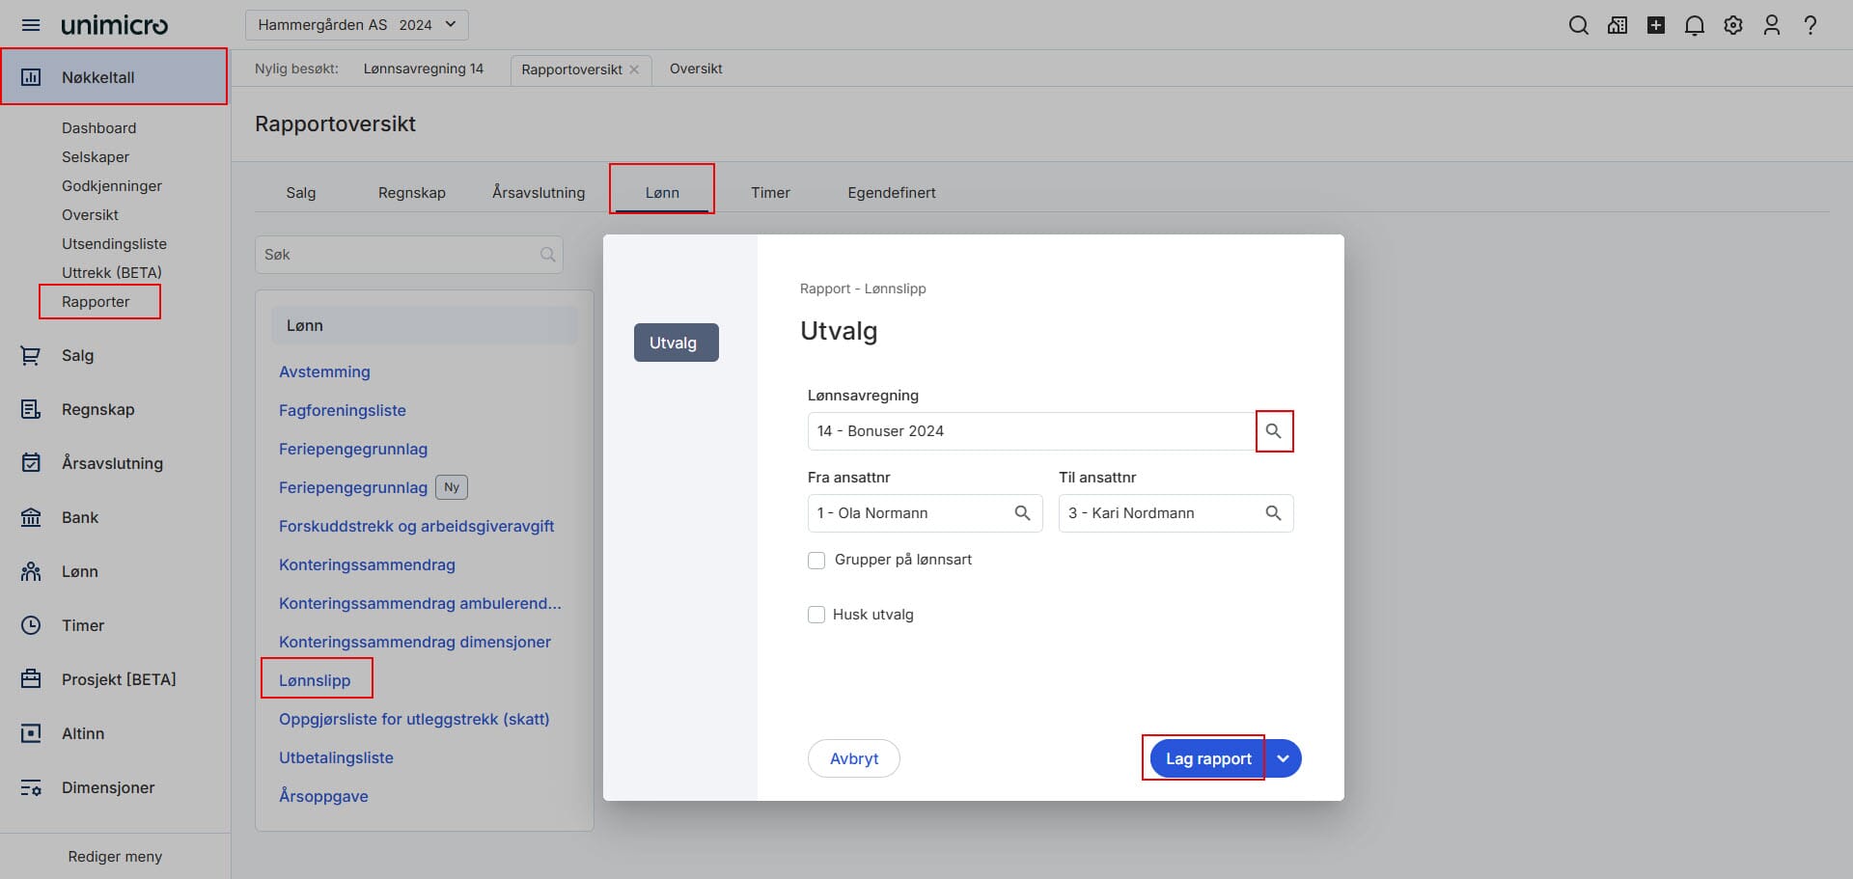Image resolution: width=1853 pixels, height=879 pixels.
Task: Click the global search magnifier icon
Action: 1579,26
